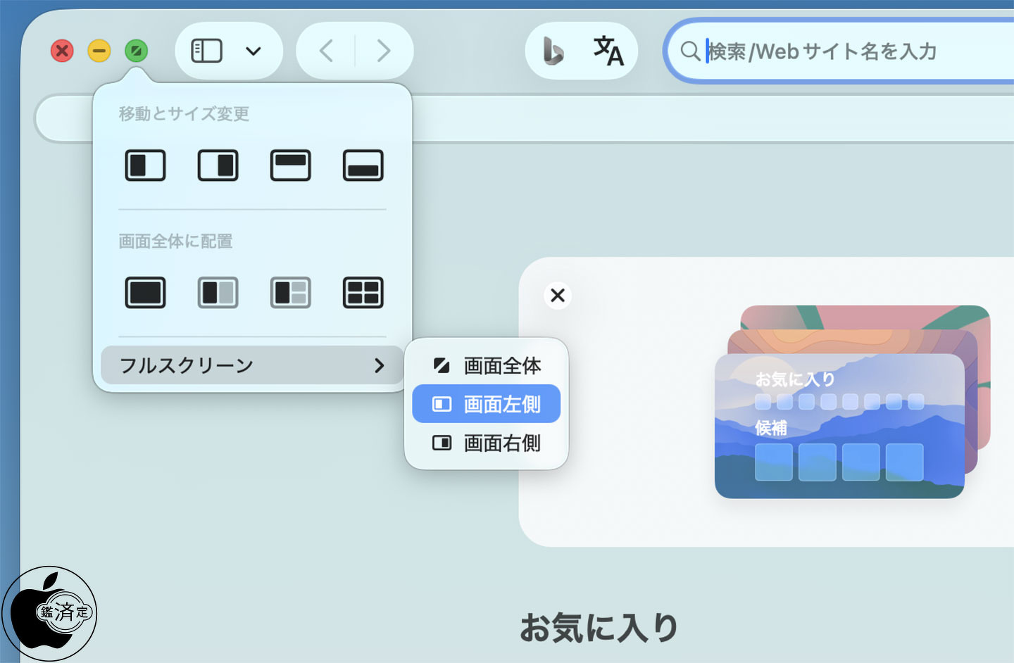Toggle the Safari sidebar

pyautogui.click(x=207, y=51)
